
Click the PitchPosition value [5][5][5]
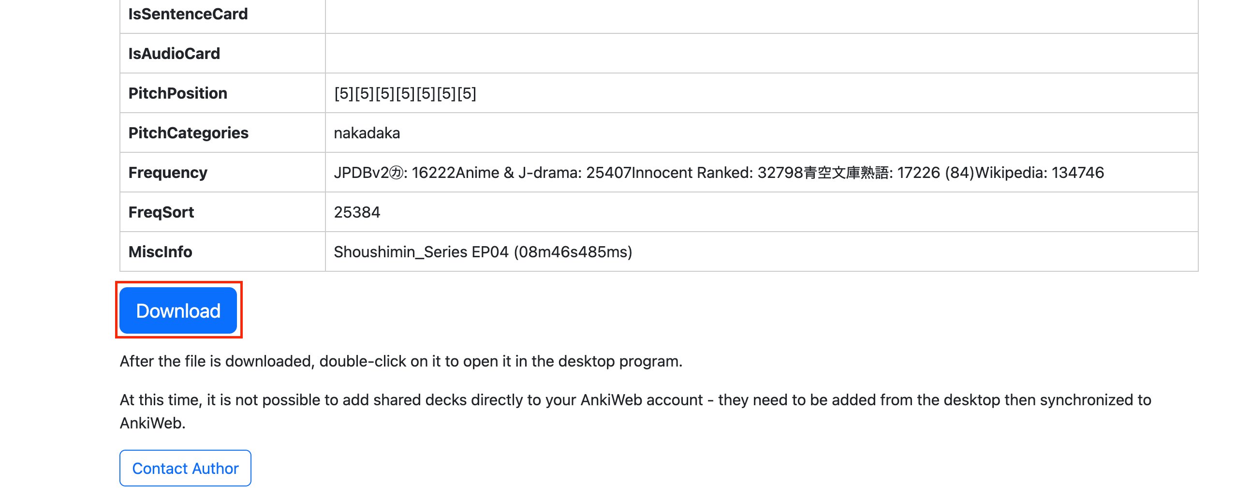pos(405,93)
